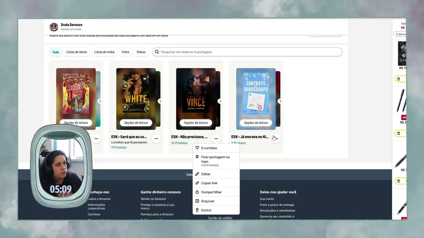Open the 'Frete e prazo de entrega' link
The image size is (424, 238).
[x=277, y=205]
